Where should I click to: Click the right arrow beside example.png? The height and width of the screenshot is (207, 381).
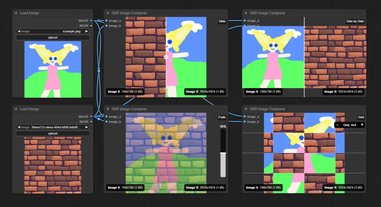[87, 32]
